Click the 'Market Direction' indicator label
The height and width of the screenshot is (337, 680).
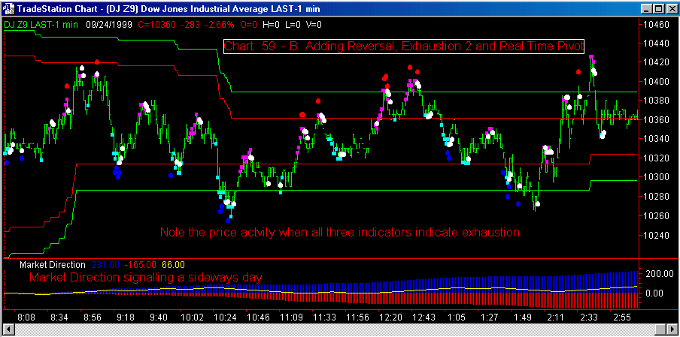(x=53, y=264)
